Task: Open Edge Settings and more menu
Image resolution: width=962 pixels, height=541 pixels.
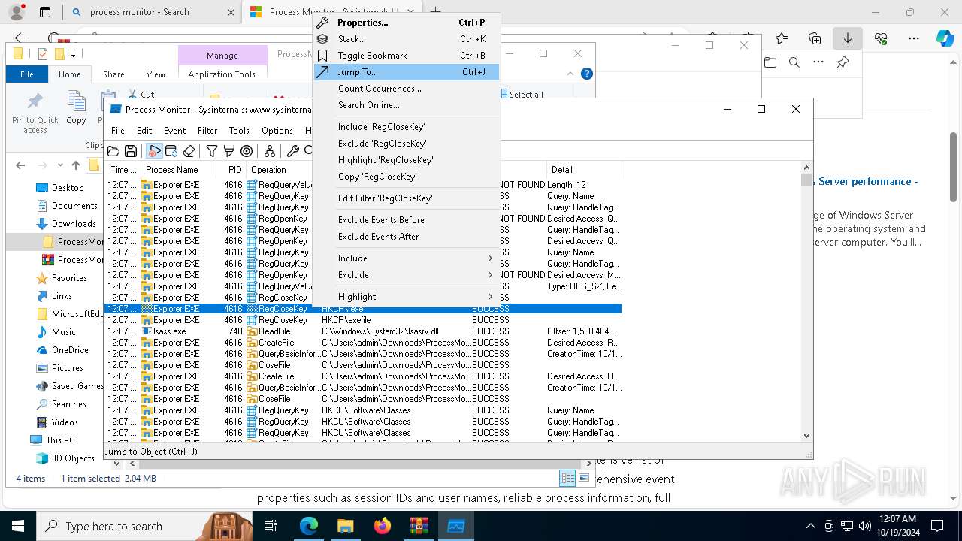Action: [x=914, y=38]
